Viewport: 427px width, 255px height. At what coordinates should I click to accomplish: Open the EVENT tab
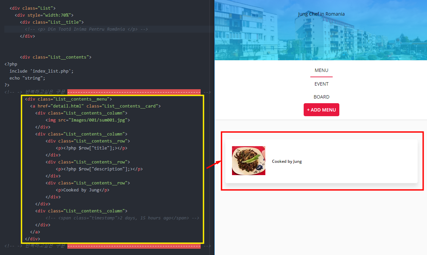(x=321, y=84)
